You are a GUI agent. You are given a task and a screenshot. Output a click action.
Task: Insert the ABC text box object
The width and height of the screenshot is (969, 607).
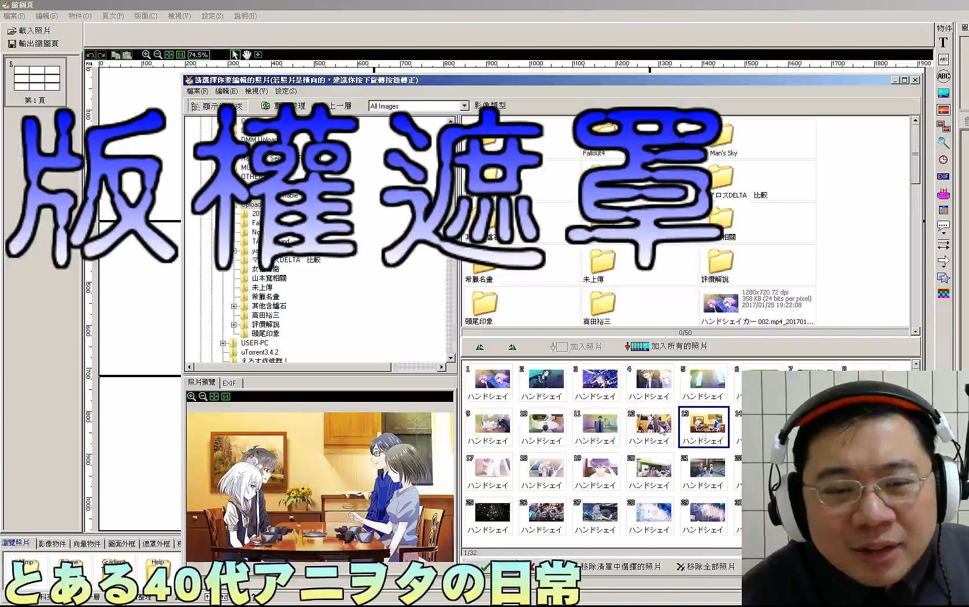[x=944, y=59]
